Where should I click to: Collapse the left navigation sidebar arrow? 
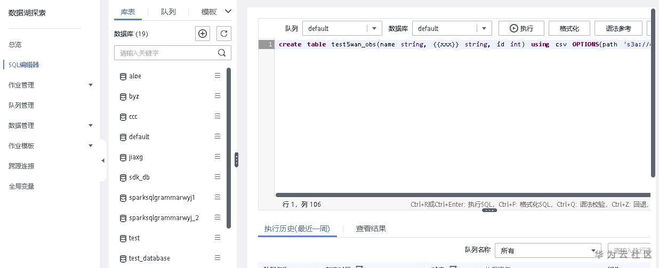tap(103, 160)
